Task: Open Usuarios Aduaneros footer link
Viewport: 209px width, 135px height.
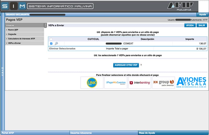Action: coord(81,133)
